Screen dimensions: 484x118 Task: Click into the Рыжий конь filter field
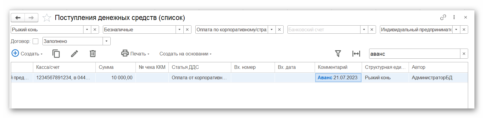coord(47,29)
